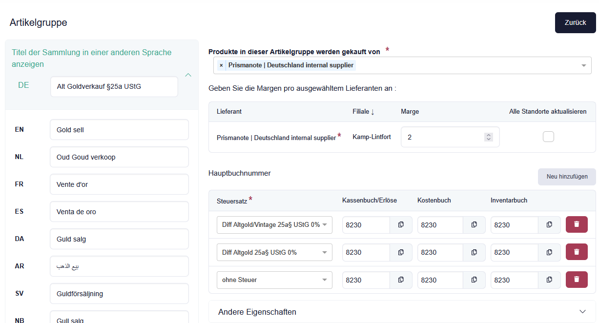Viewport: 599px width, 323px height.
Task: Adjust the Marge value stepper arrows
Action: tap(488, 138)
